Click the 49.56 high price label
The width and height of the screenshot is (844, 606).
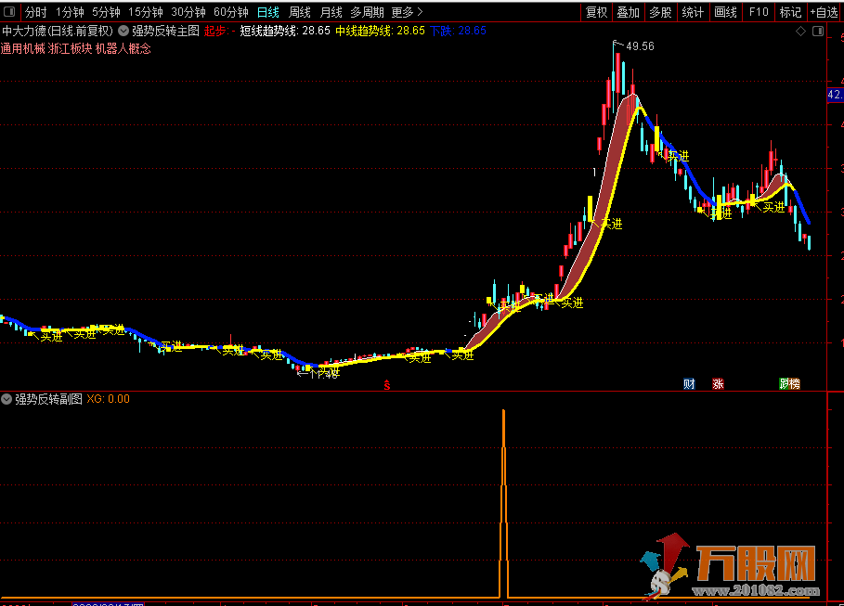[x=640, y=46]
